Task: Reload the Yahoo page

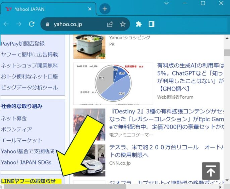Action: [32, 24]
